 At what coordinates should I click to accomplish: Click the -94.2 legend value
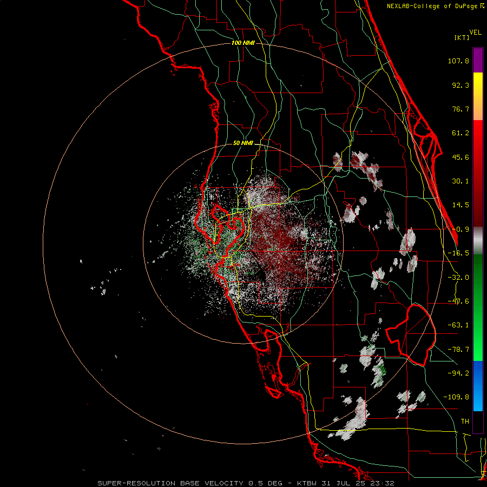point(458,373)
